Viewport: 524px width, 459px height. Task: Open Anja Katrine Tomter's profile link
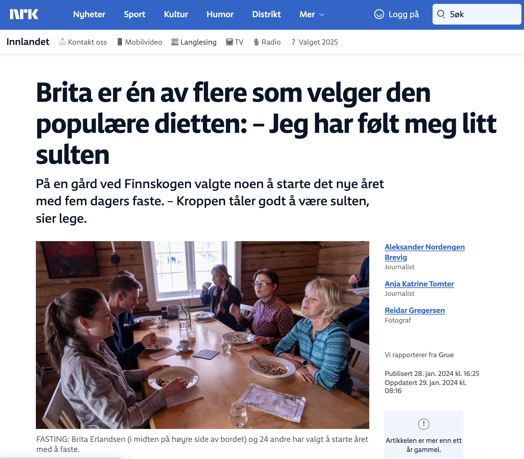click(x=419, y=284)
